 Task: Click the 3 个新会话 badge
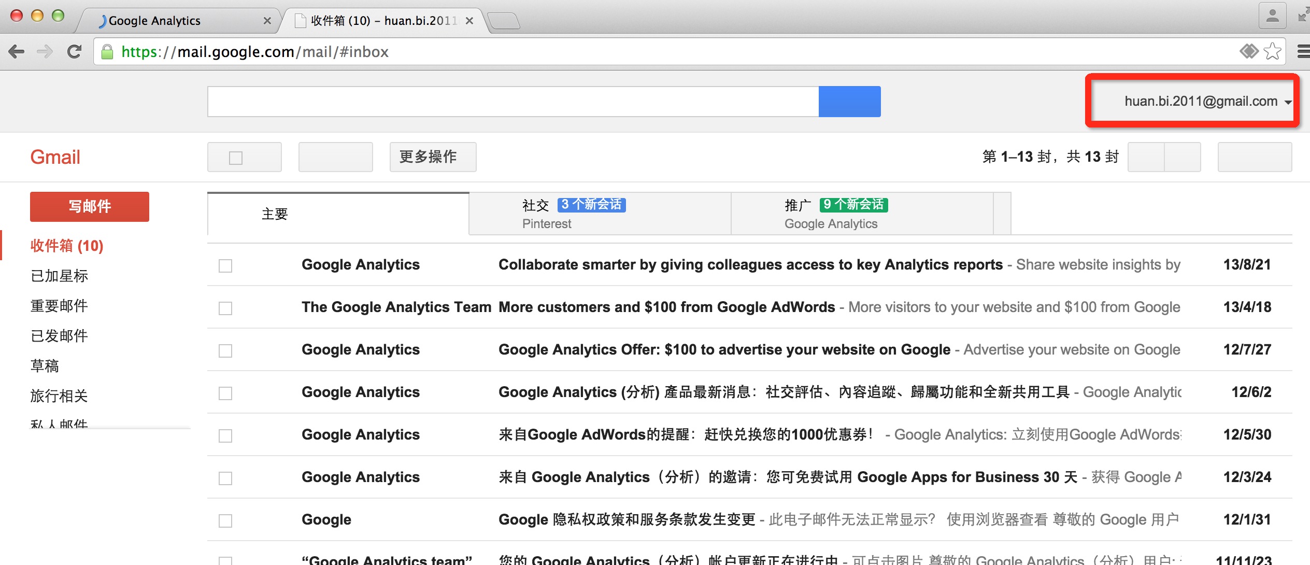592,205
